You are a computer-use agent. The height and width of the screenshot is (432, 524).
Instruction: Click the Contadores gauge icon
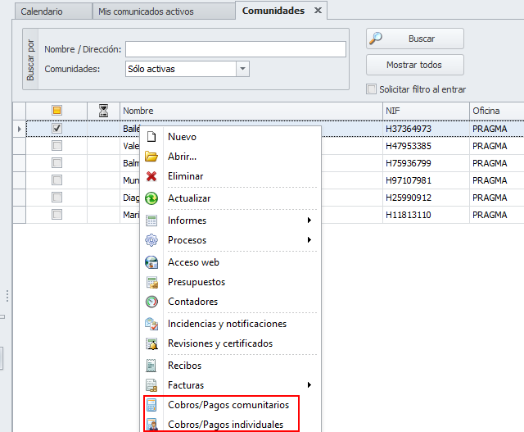(151, 302)
